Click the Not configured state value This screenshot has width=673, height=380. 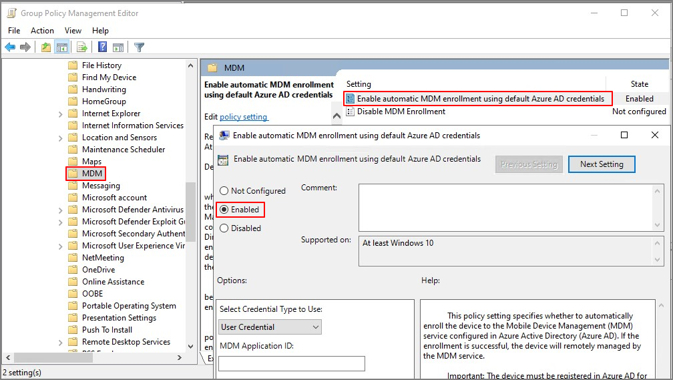coord(639,112)
